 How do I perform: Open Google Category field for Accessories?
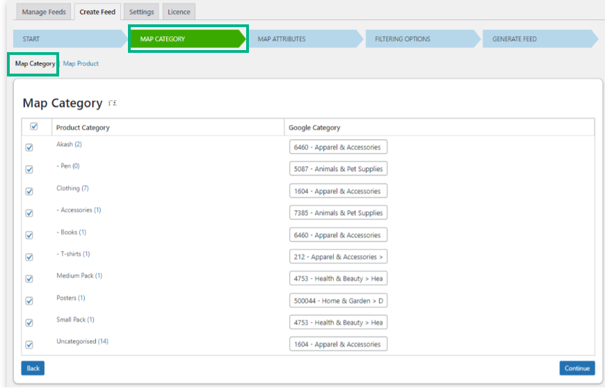339,213
